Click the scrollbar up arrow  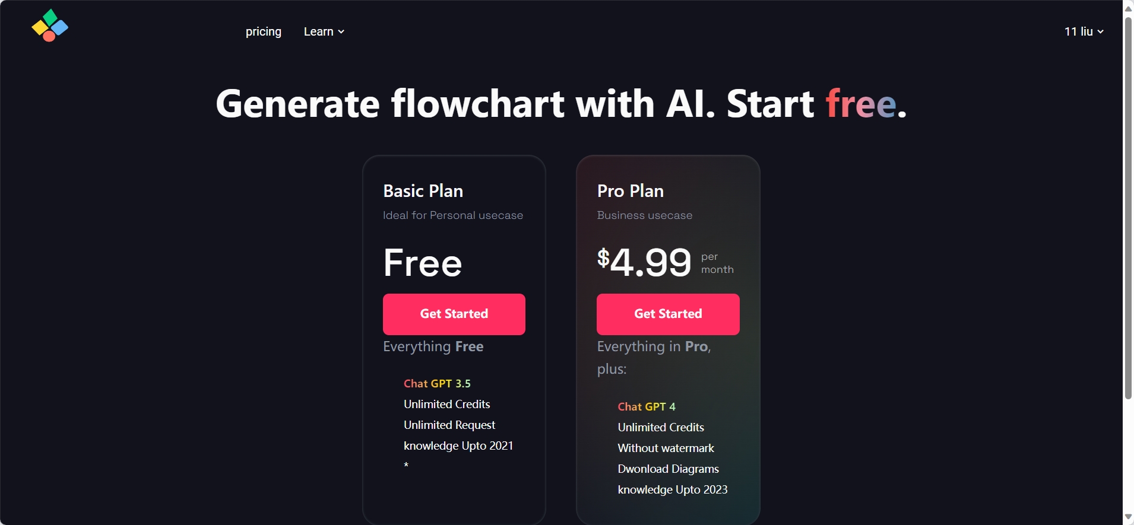(x=1128, y=8)
